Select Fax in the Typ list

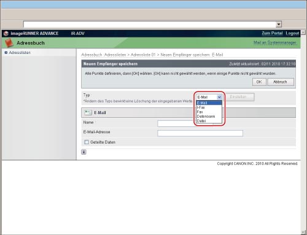[209, 112]
